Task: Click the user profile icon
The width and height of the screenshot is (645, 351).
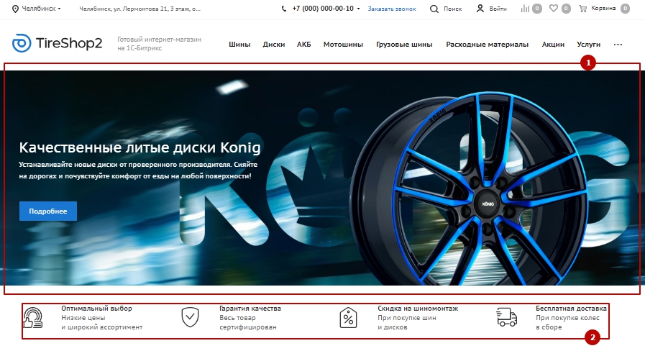Action: click(x=480, y=9)
